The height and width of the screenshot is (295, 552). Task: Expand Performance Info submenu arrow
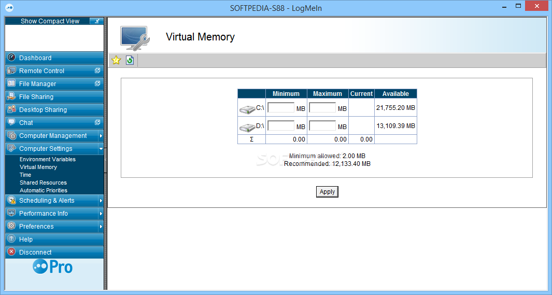point(101,214)
